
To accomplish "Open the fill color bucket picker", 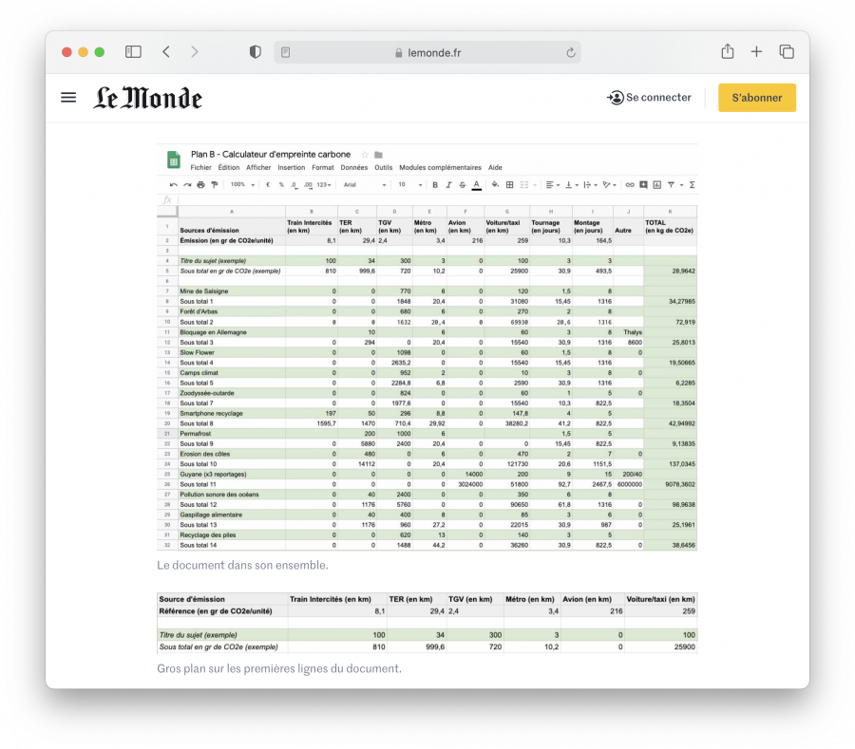I will click(x=495, y=185).
